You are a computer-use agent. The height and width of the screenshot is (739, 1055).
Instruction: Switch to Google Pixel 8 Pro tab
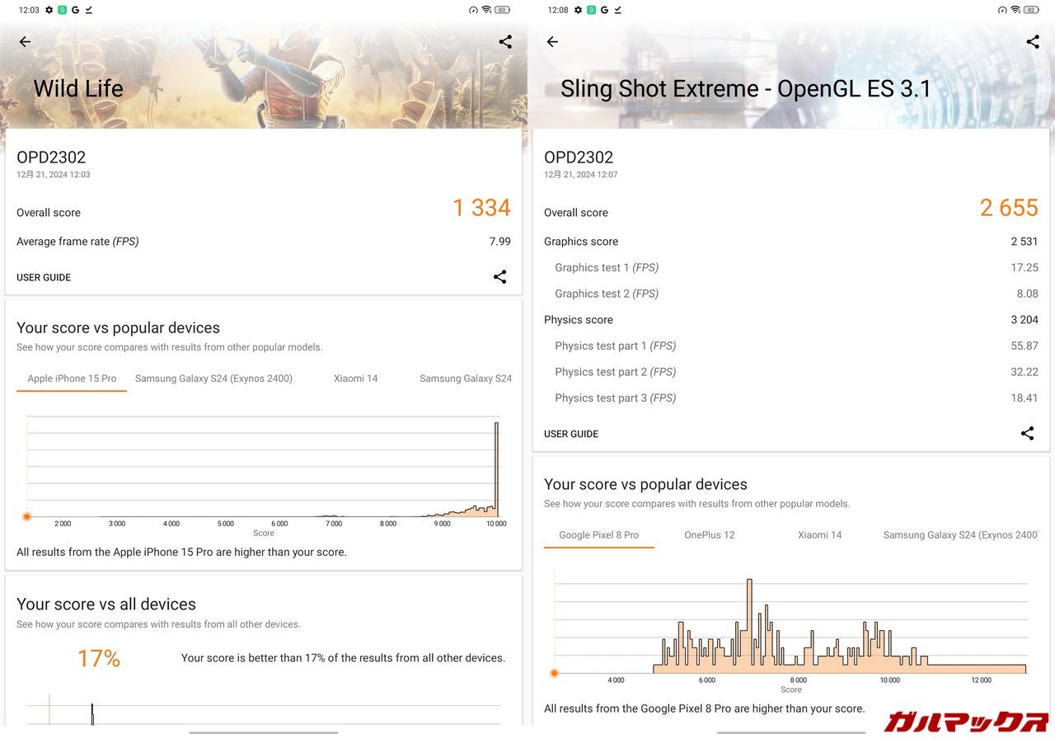tap(598, 535)
